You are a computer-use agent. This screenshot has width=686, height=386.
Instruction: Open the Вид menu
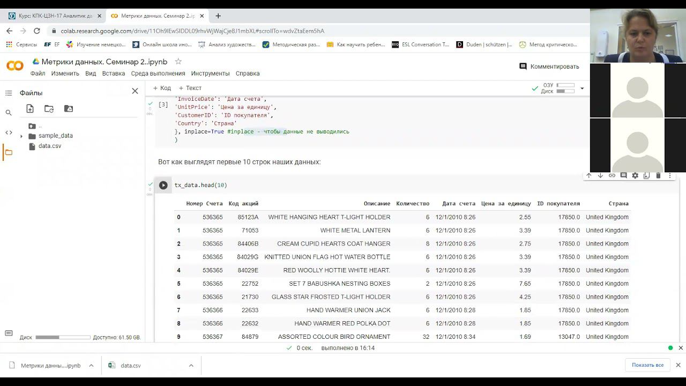pyautogui.click(x=91, y=73)
